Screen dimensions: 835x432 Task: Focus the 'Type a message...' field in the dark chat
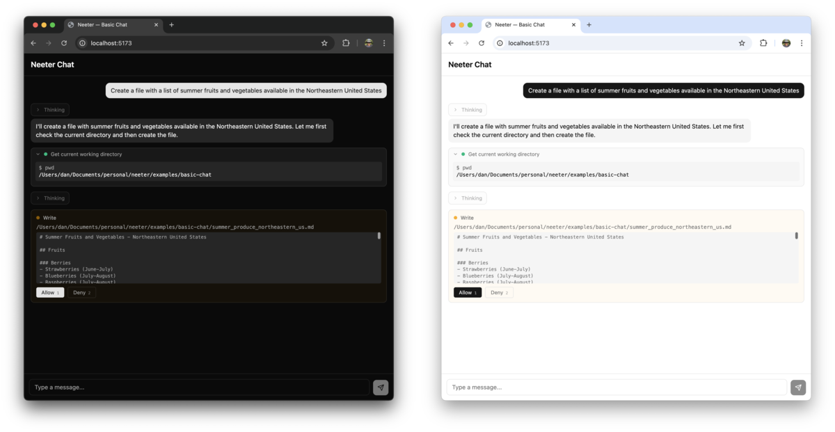tap(199, 387)
